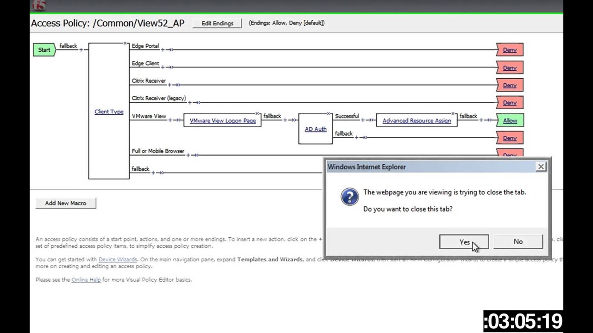Click the Allow ending
The height and width of the screenshot is (333, 593).
coord(510,120)
